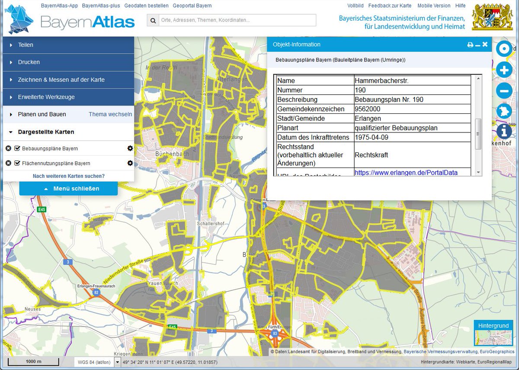Zoom in with the plus button
This screenshot has width=519, height=370.
tap(504, 70)
